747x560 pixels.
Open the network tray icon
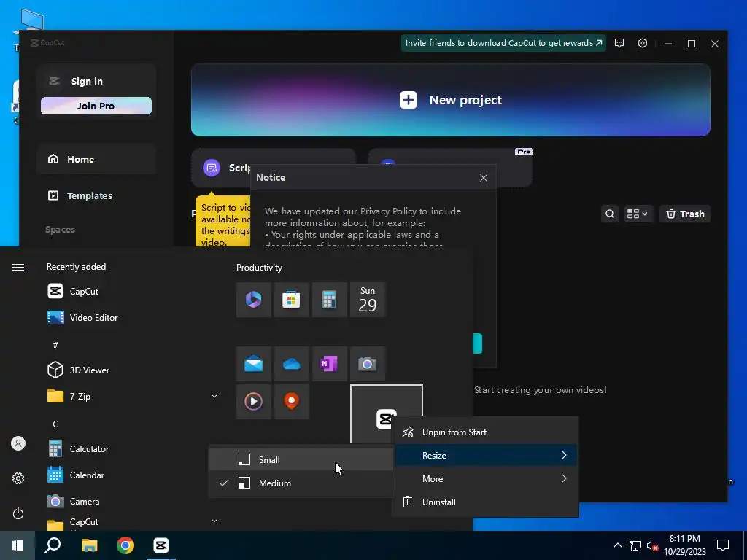tap(635, 545)
